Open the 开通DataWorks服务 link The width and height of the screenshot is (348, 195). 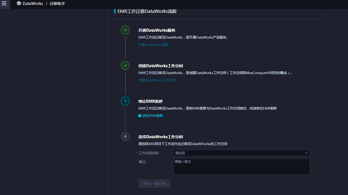point(153,45)
